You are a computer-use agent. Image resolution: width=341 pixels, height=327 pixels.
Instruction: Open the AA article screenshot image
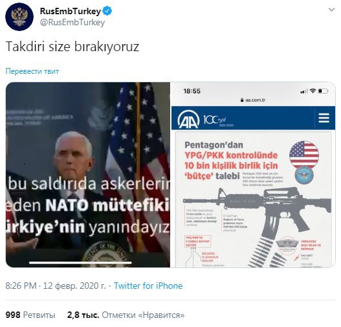pos(253,175)
